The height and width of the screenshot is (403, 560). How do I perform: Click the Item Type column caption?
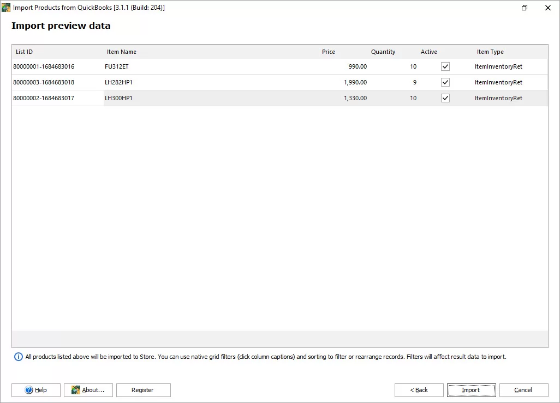(x=490, y=52)
